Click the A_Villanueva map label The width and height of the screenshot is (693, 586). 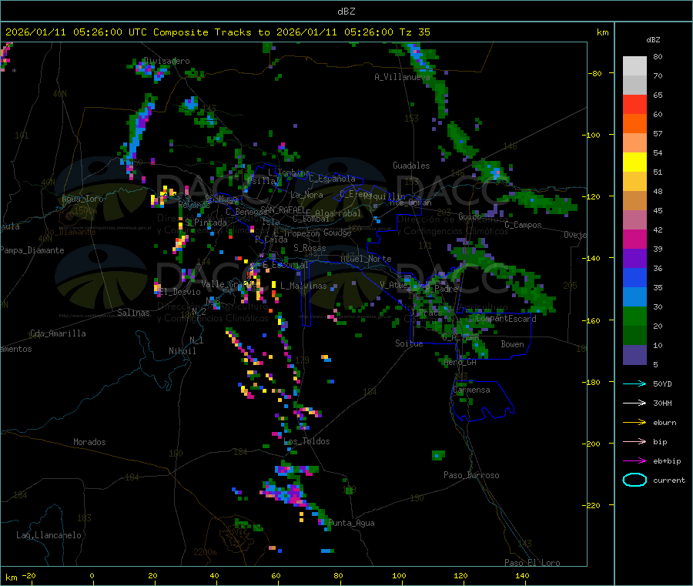402,77
